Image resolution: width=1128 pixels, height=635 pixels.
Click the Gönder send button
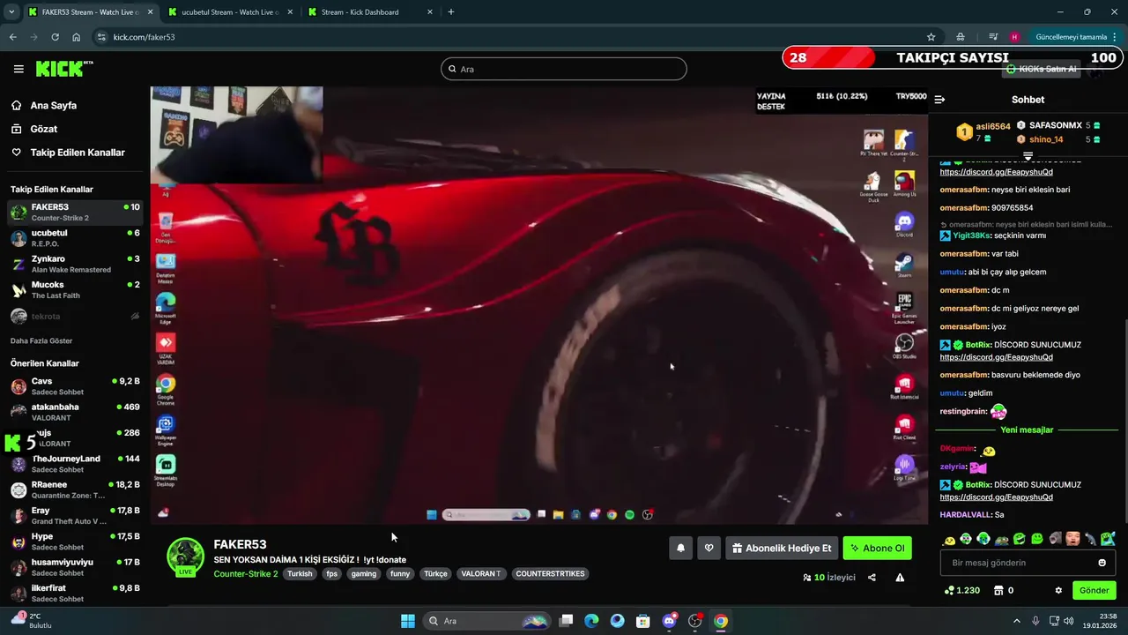1094,590
